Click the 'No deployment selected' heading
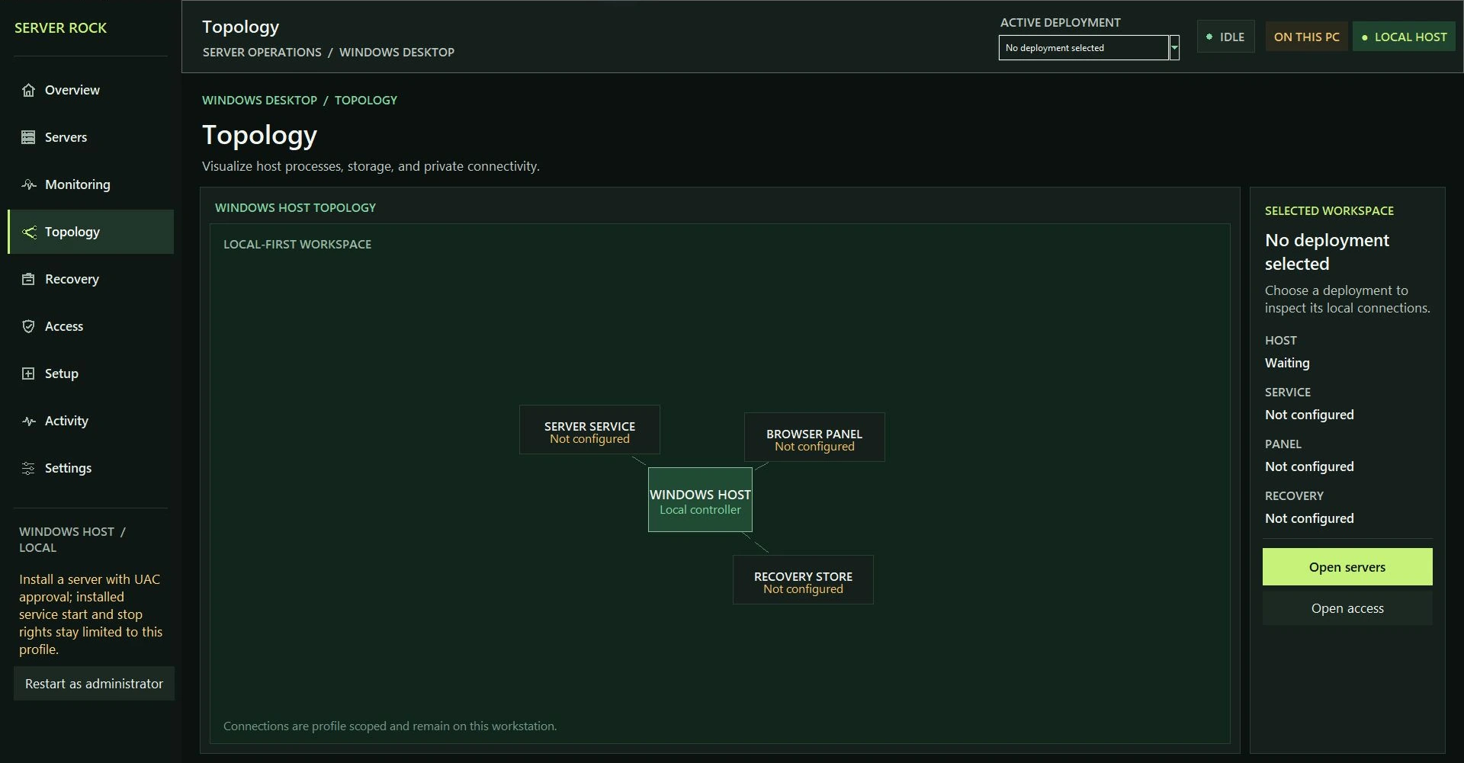Screen dimensions: 1464x763 [x=1327, y=252]
